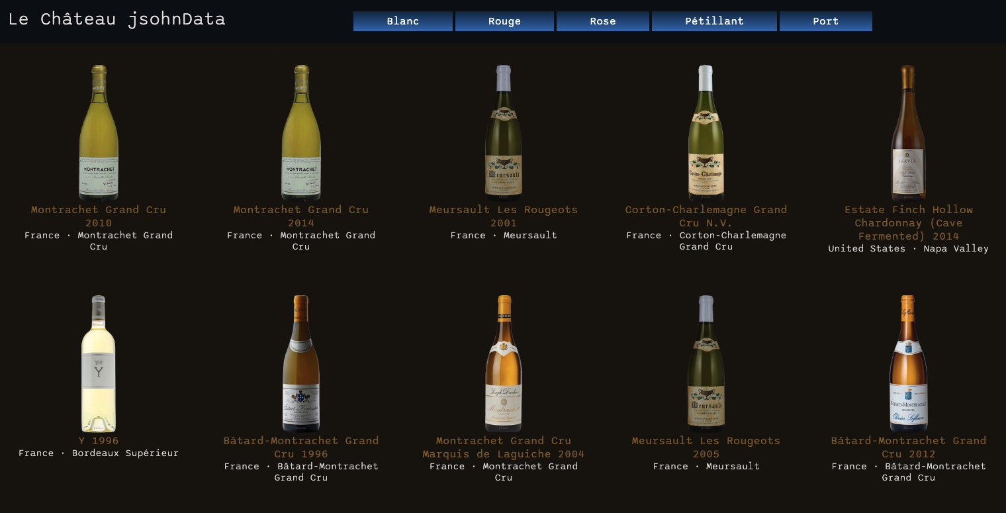Click origin text under Marquis de Laguiche 2004
1006x513 pixels.
coord(504,472)
